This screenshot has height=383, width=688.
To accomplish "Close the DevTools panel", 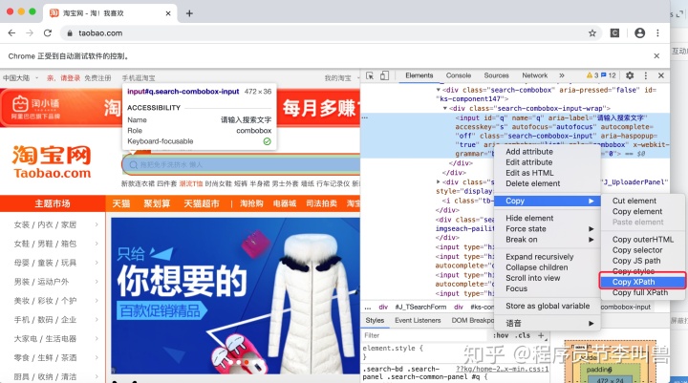I will coord(661,75).
